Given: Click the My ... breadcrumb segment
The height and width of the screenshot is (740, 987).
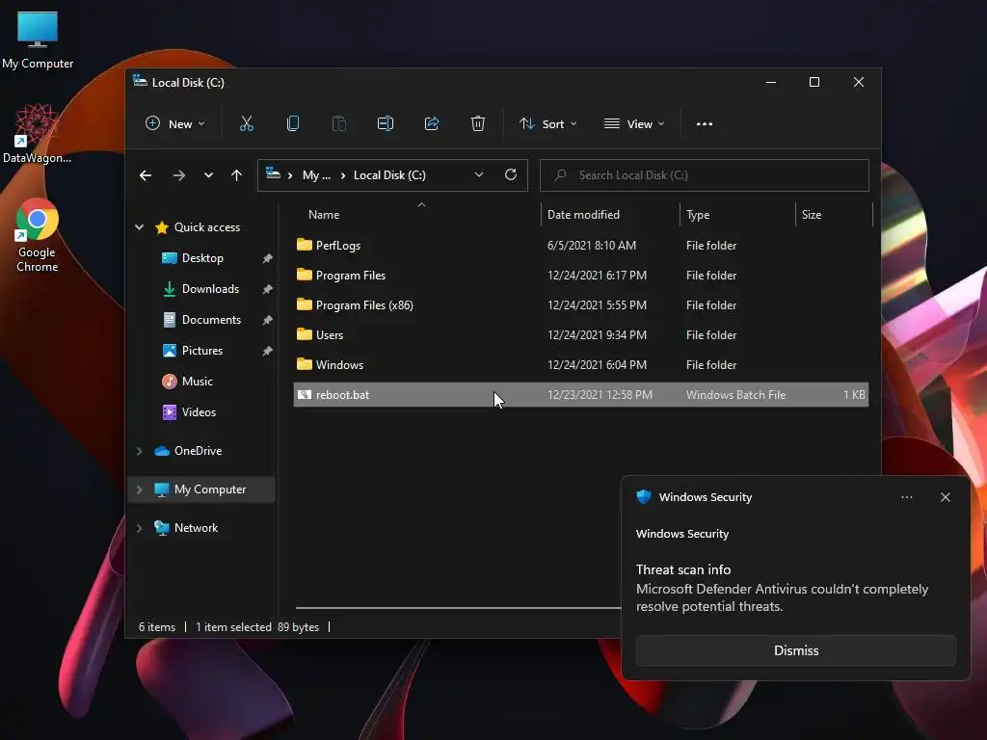Looking at the screenshot, I should 316,175.
